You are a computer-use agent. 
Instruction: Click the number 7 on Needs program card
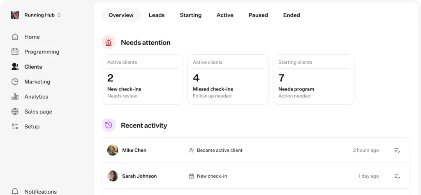click(281, 78)
